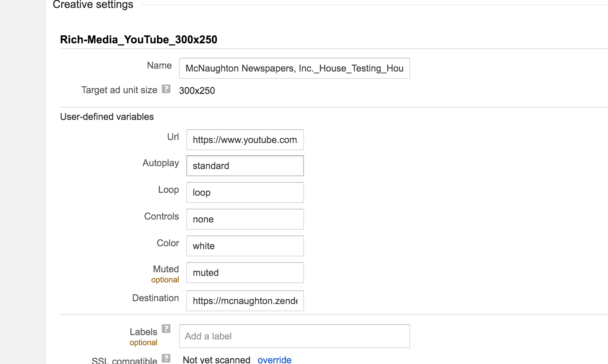Screen dimensions: 608x364
Task: Click the Destination URL input field
Action: point(245,301)
